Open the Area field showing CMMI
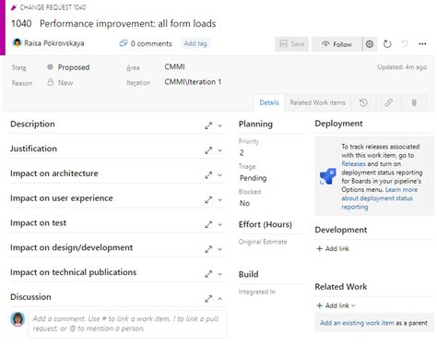 coord(174,66)
